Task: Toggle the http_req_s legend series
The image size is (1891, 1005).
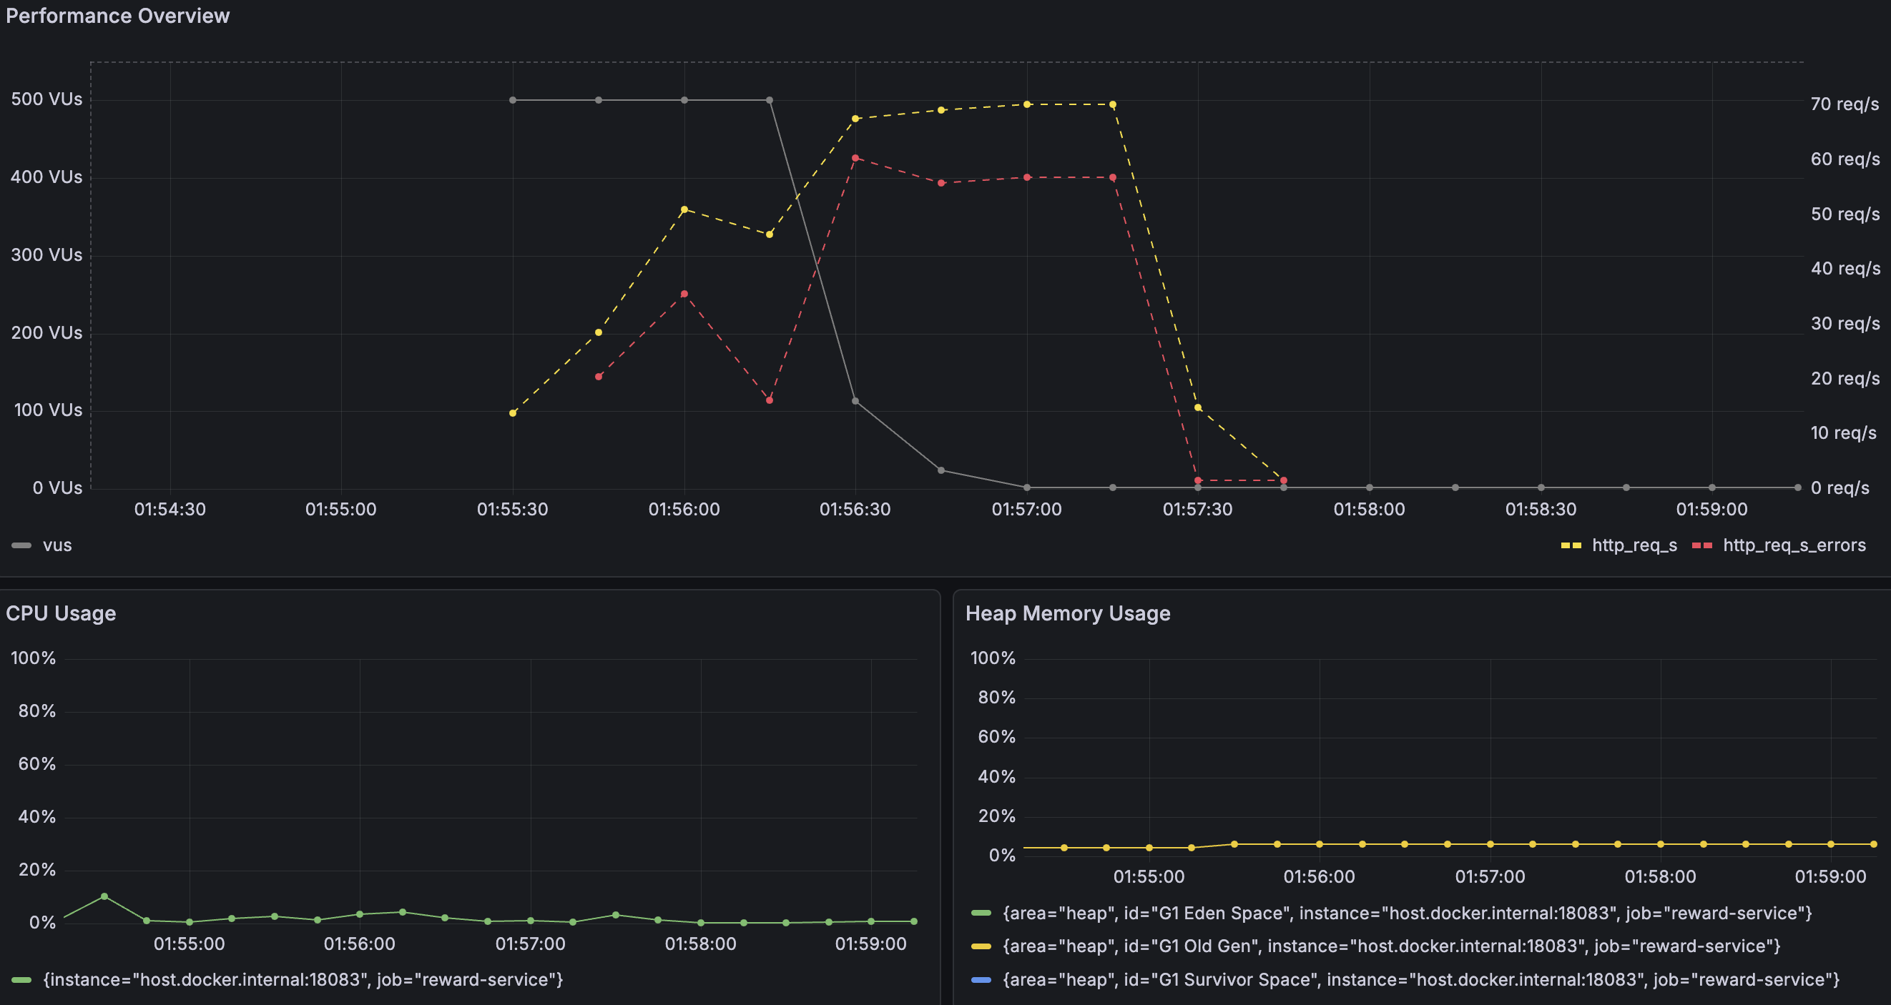Action: pyautogui.click(x=1634, y=545)
